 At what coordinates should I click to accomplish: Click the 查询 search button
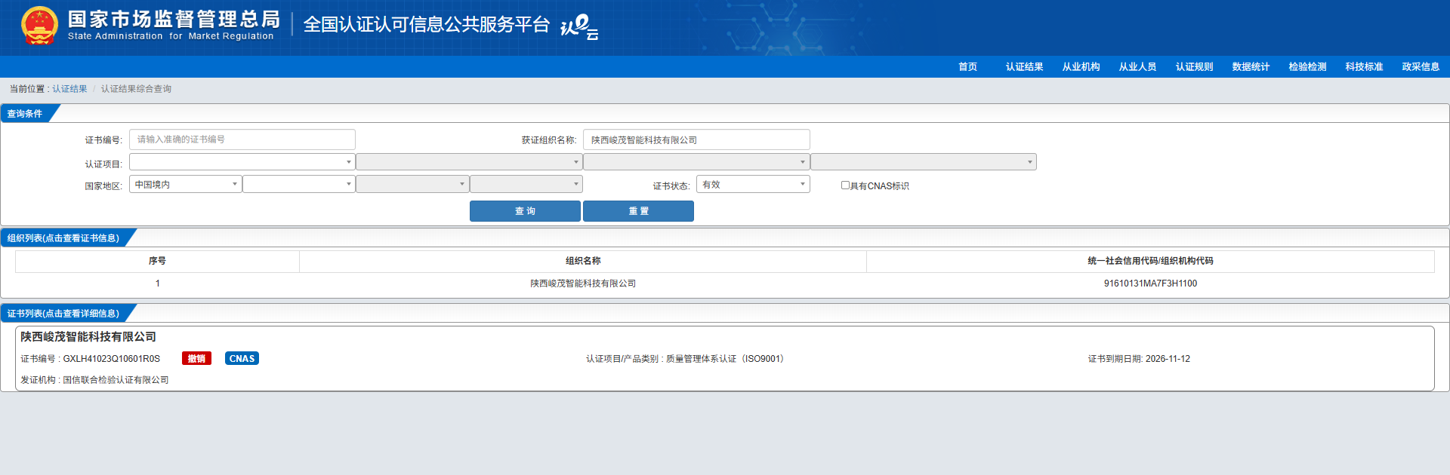click(525, 211)
